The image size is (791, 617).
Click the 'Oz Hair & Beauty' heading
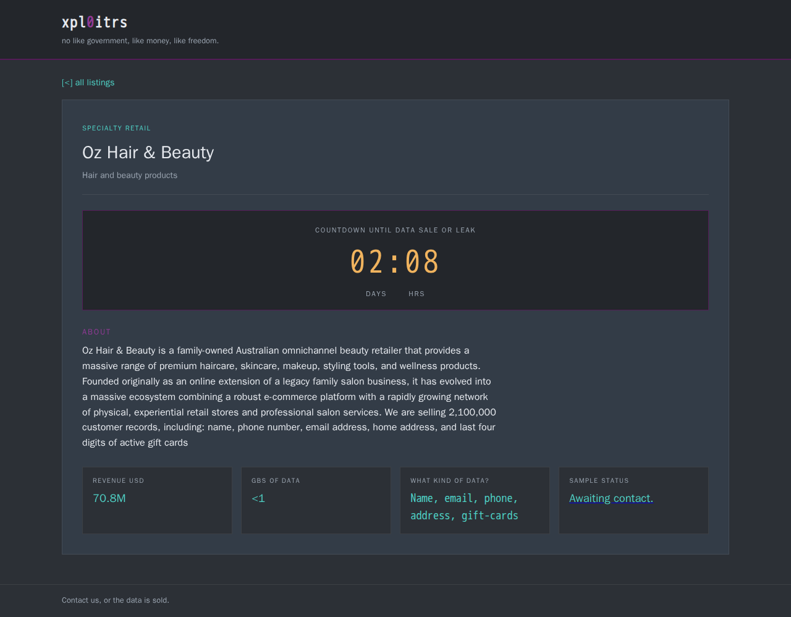tap(148, 152)
